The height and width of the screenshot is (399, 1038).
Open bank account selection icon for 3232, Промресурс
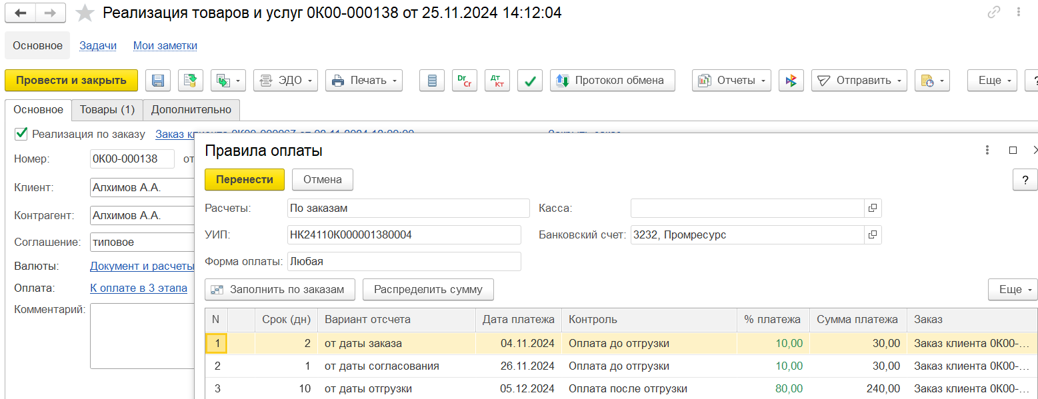click(873, 235)
